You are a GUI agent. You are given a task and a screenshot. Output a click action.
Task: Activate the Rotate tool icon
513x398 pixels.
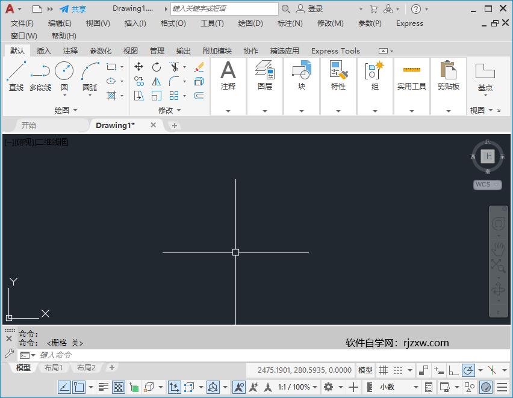pyautogui.click(x=157, y=67)
